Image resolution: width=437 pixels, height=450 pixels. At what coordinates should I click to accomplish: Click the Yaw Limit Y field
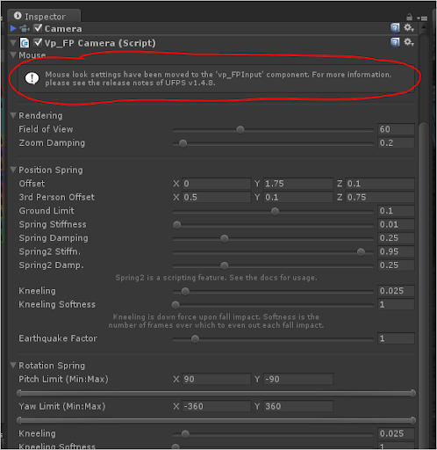(298, 406)
